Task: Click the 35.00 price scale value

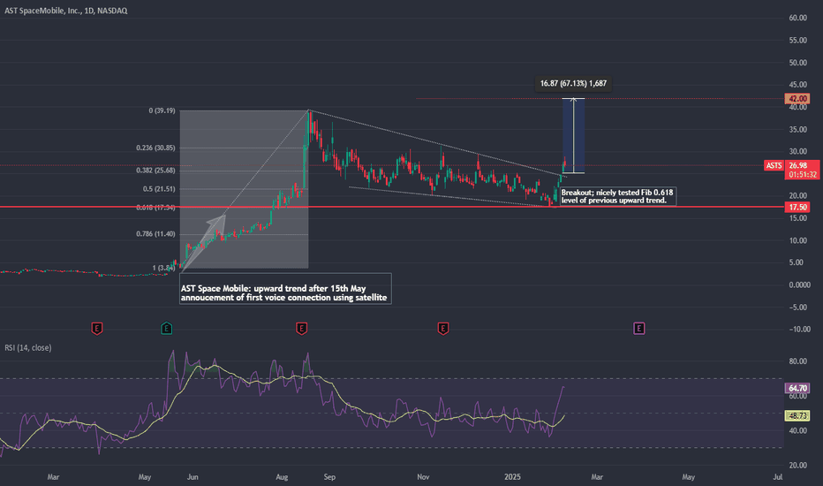Action: 797,129
